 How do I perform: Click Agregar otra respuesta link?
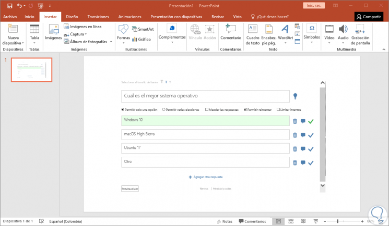click(x=206, y=177)
